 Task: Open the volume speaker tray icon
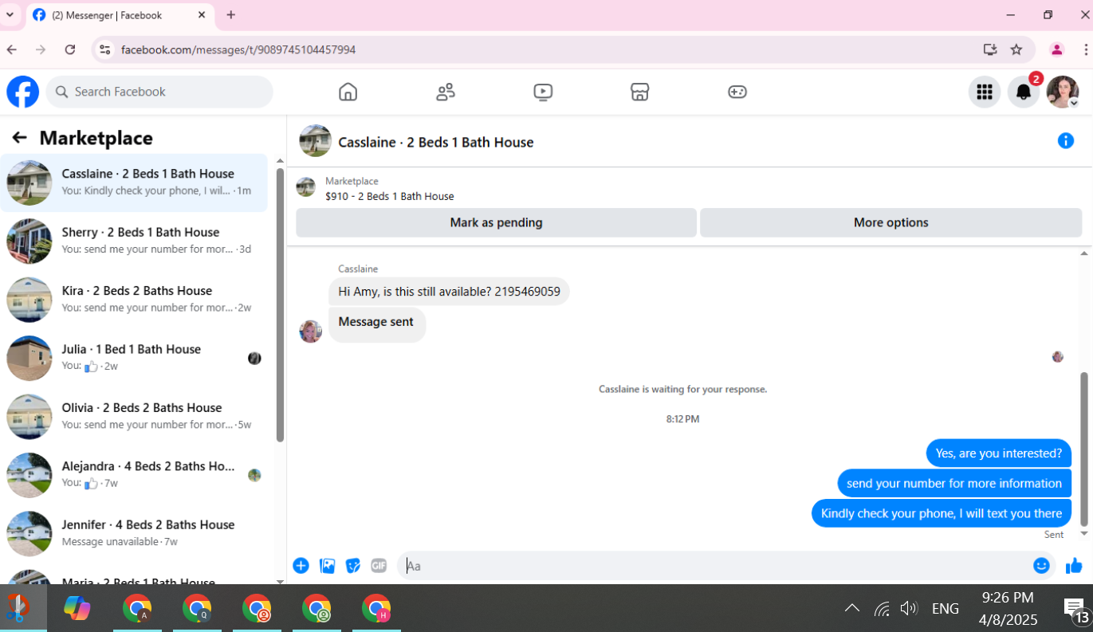(909, 609)
